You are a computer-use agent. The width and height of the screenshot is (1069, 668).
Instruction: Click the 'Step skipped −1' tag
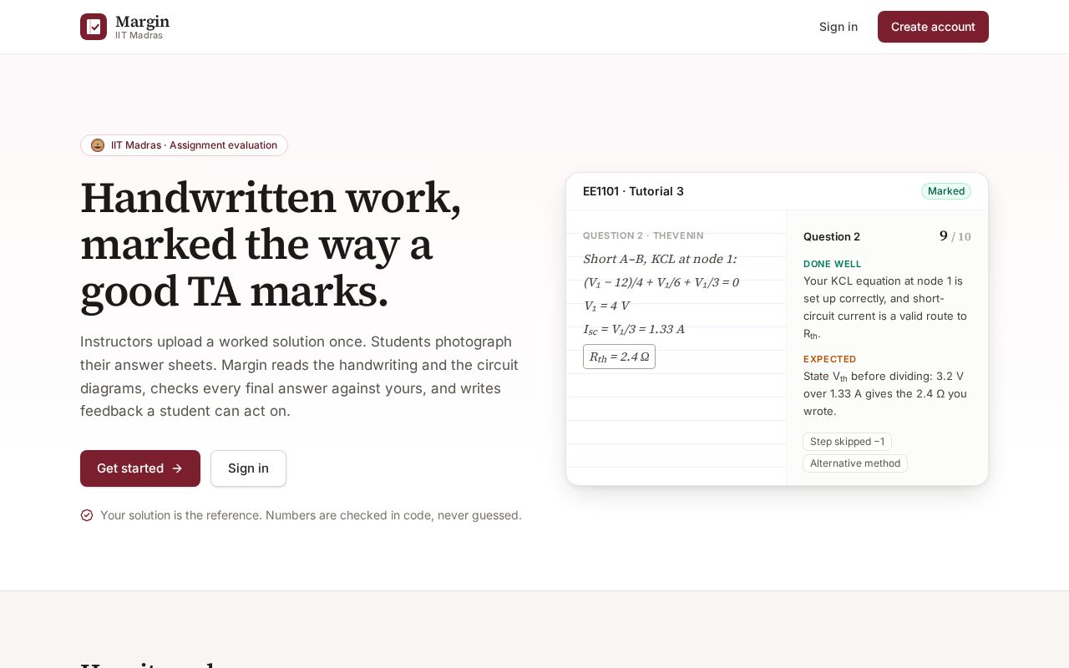(847, 442)
